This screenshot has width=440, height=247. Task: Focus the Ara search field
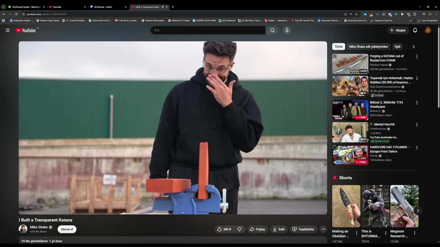[x=208, y=30]
